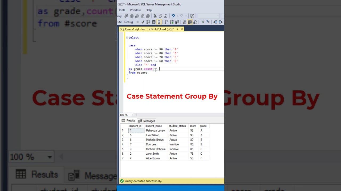
Task: Open the Window menu
Action: pos(135,10)
